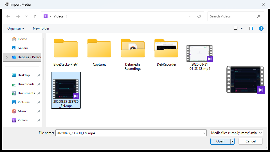Click the Captures folder name label
The height and width of the screenshot is (152, 270).
(x=99, y=64)
